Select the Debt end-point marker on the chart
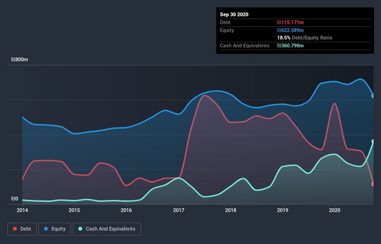Image resolution: width=381 pixels, height=244 pixels. (373, 184)
